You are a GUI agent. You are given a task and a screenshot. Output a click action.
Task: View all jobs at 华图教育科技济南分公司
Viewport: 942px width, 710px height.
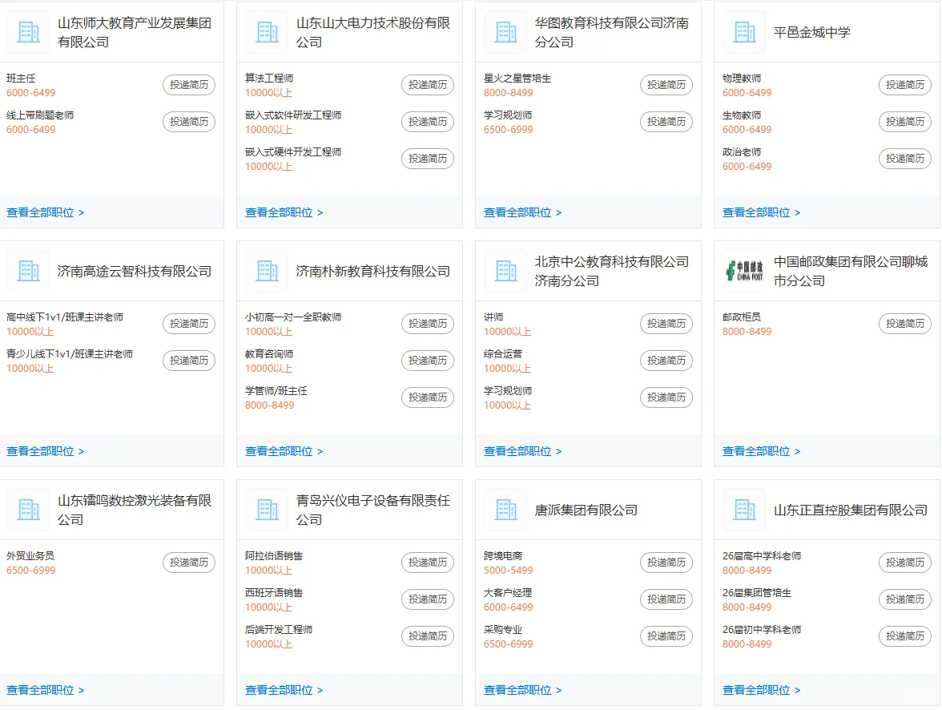(x=522, y=212)
